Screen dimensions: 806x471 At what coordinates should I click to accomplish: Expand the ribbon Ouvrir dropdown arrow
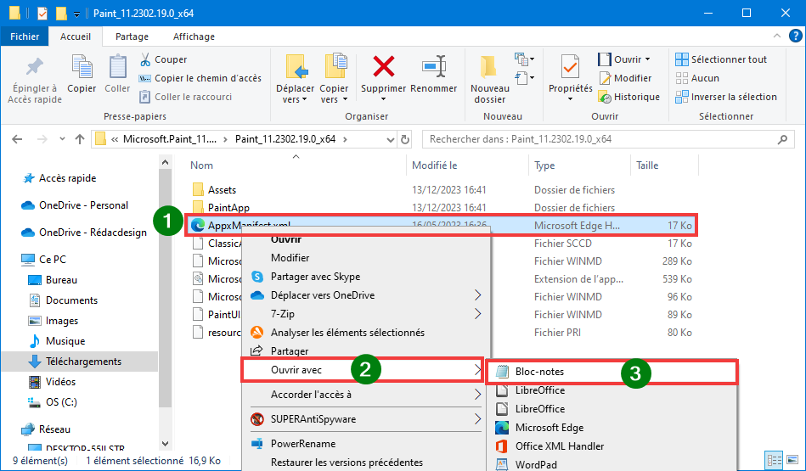coord(648,59)
